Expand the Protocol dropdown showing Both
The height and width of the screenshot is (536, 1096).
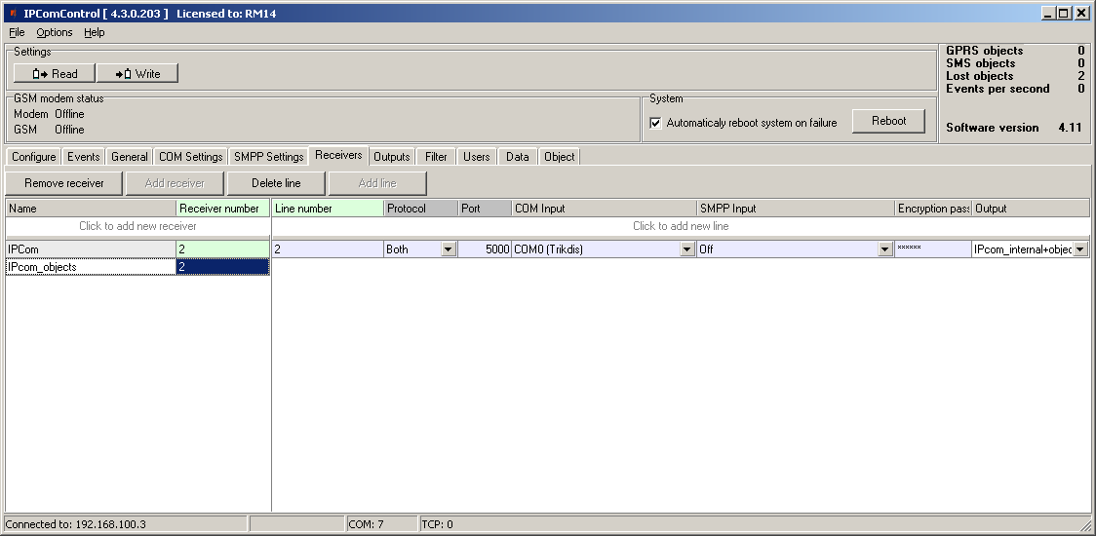pyautogui.click(x=449, y=249)
